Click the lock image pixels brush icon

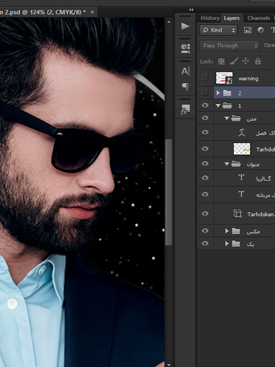[x=234, y=62]
